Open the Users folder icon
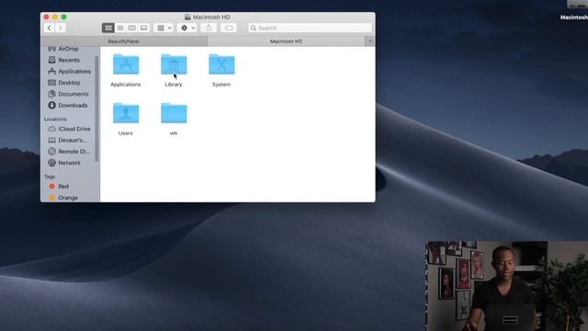The width and height of the screenshot is (588, 331). (126, 113)
